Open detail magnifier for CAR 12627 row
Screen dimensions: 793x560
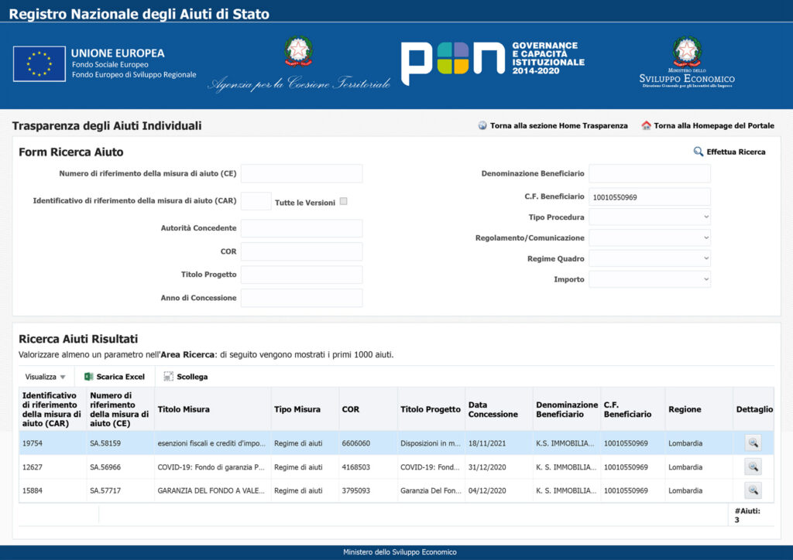(753, 467)
